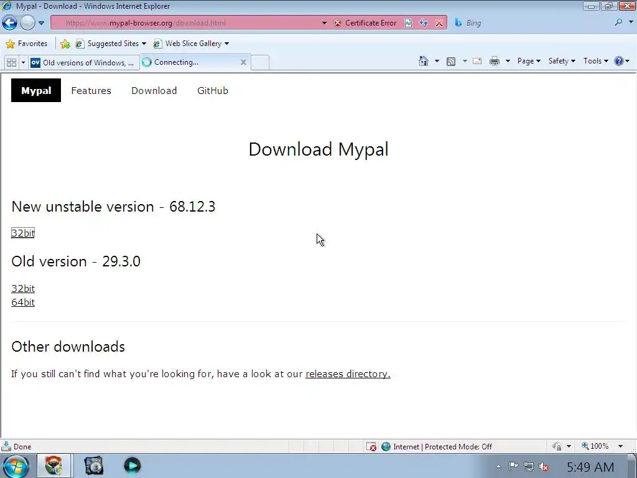
Task: Toggle the Compatibility View icon
Action: click(408, 23)
